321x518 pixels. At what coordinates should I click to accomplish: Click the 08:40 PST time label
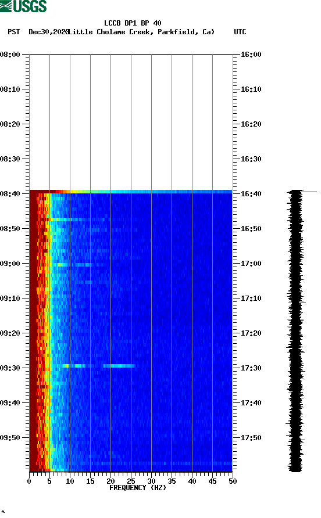coord(10,193)
